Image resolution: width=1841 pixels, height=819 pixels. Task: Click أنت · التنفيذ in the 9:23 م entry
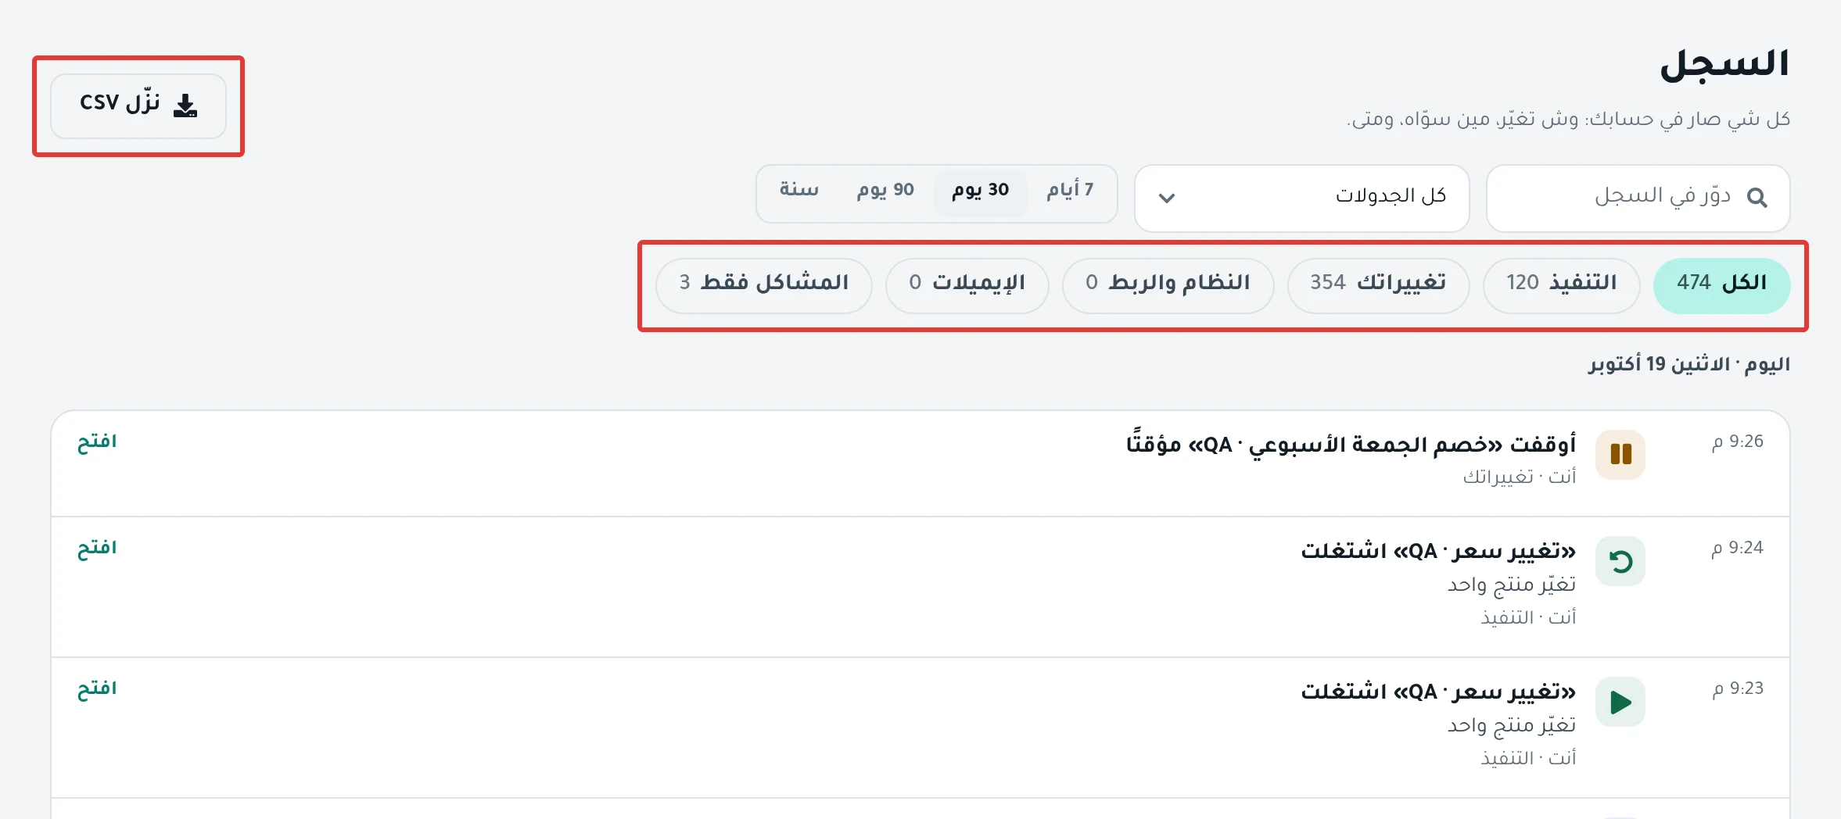[1528, 758]
